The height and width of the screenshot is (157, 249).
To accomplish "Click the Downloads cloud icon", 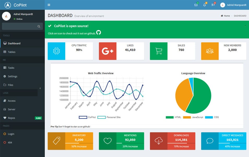I will click(159, 141).
